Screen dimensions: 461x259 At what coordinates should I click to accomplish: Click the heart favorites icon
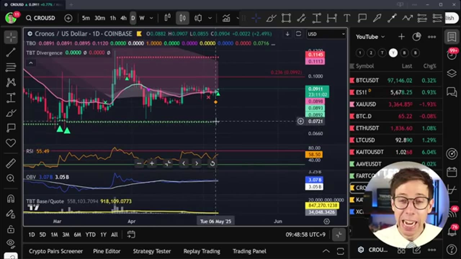(11, 143)
